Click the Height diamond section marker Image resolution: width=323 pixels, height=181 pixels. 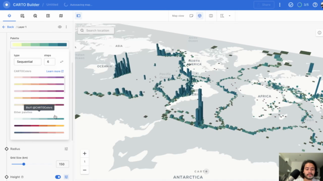[x=7, y=177]
